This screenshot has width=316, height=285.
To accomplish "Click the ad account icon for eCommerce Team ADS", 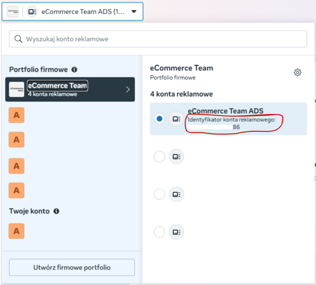I will [177, 119].
